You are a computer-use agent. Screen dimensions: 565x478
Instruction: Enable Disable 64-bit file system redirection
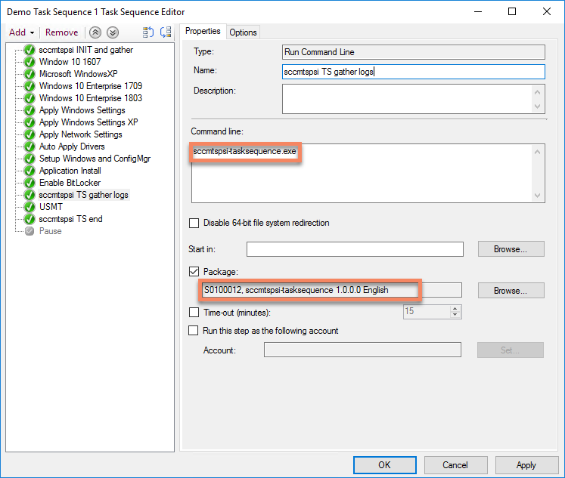pyautogui.click(x=194, y=223)
